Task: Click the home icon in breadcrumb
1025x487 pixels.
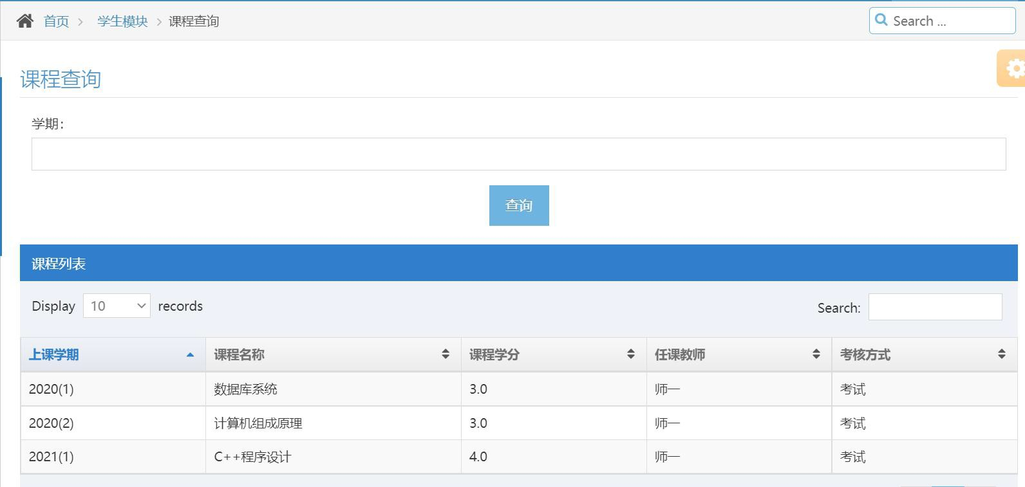Action: tap(25, 21)
